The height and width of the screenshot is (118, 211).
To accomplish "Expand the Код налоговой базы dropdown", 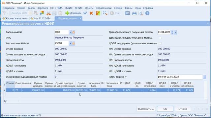I will 70,43.
